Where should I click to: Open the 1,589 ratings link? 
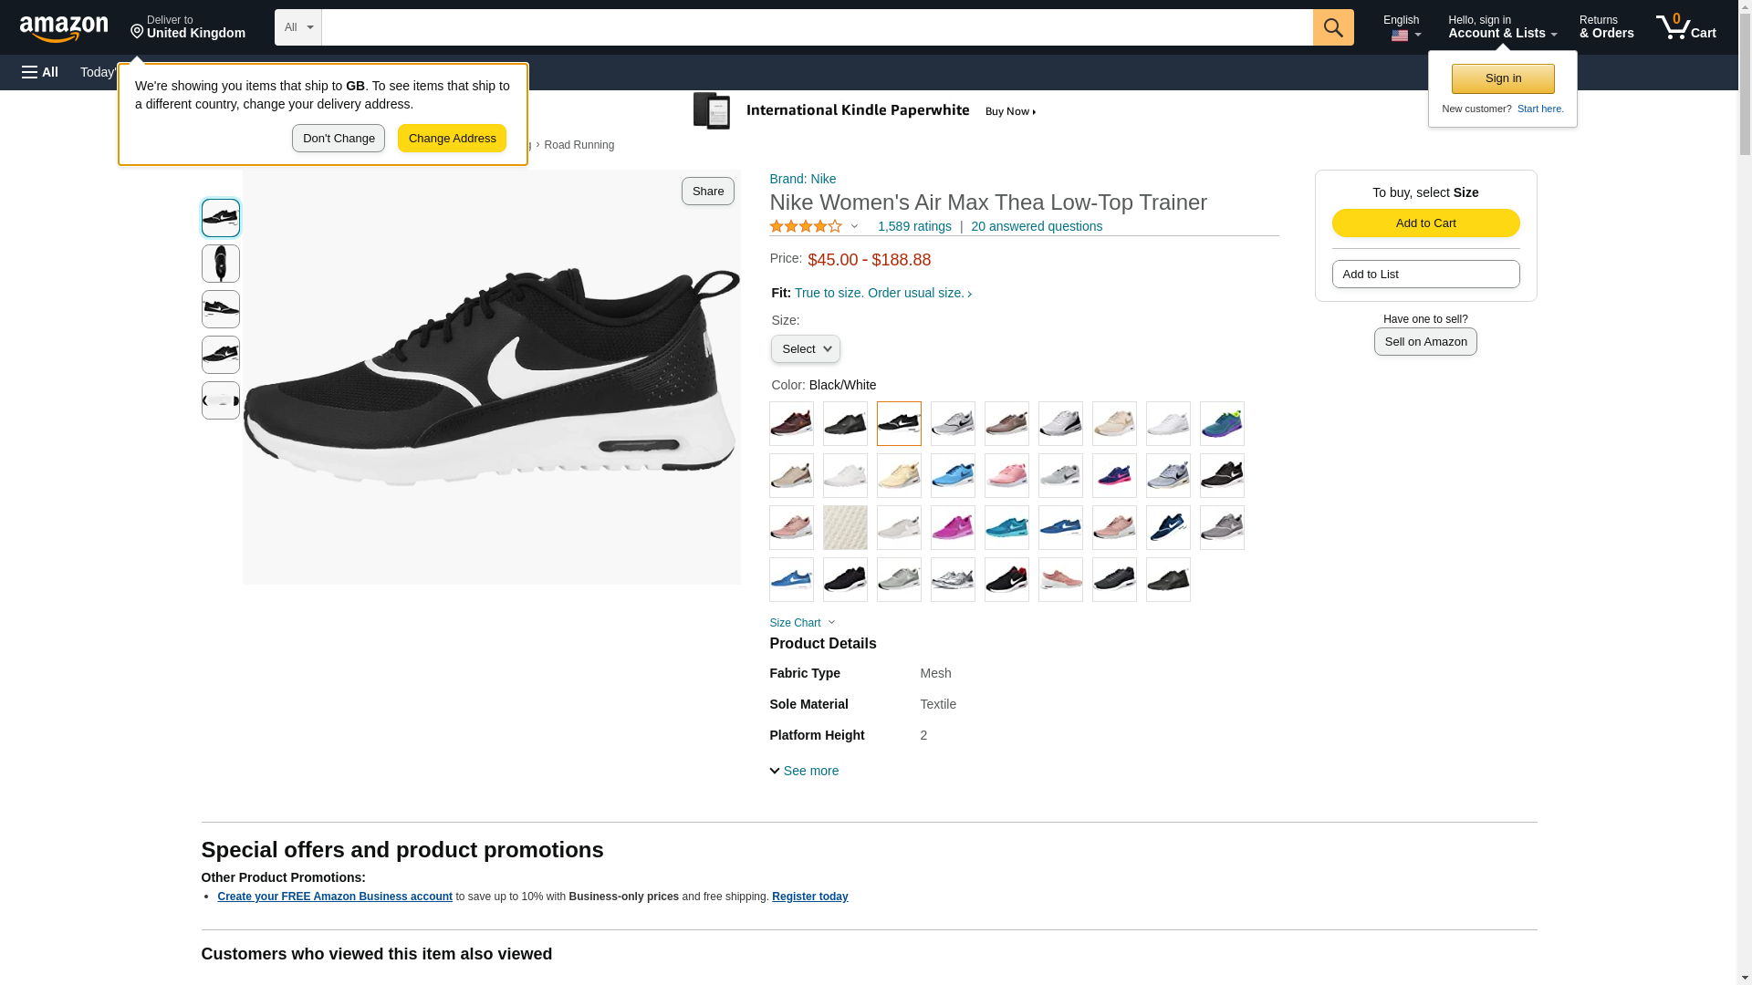[913, 226]
